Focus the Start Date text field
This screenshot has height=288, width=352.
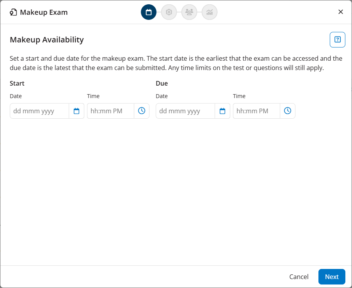[x=39, y=111]
